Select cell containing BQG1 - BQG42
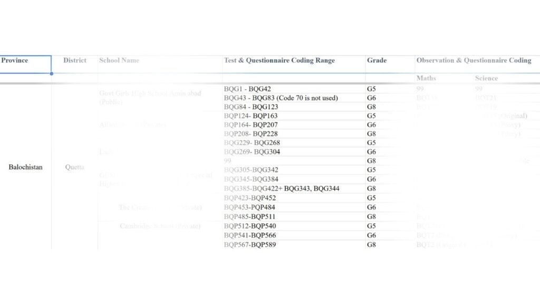The image size is (540, 304). [247, 89]
